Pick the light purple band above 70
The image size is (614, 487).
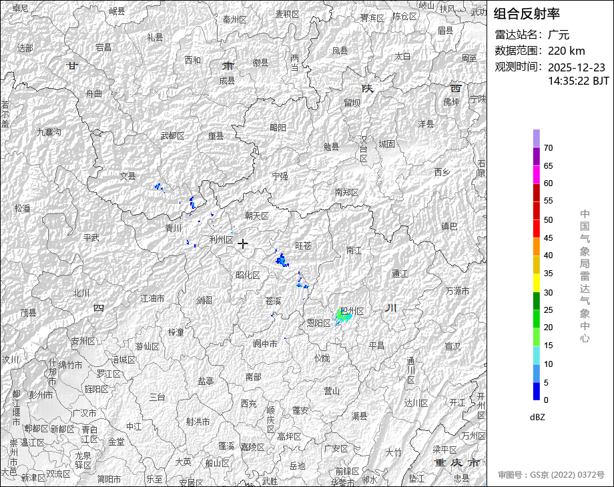point(537,138)
